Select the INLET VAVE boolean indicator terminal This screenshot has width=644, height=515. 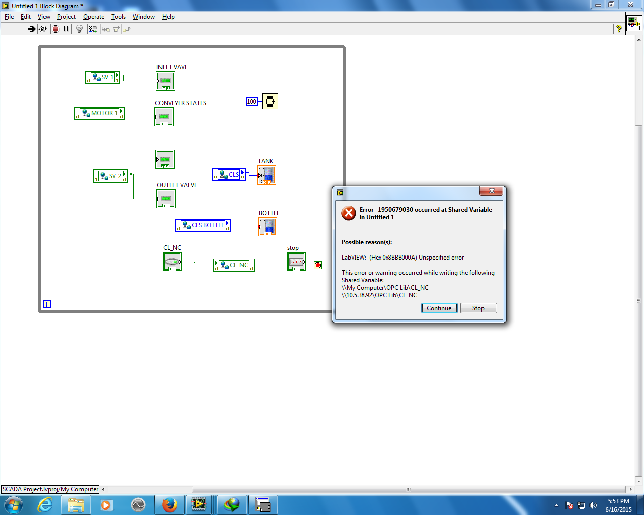tap(166, 81)
